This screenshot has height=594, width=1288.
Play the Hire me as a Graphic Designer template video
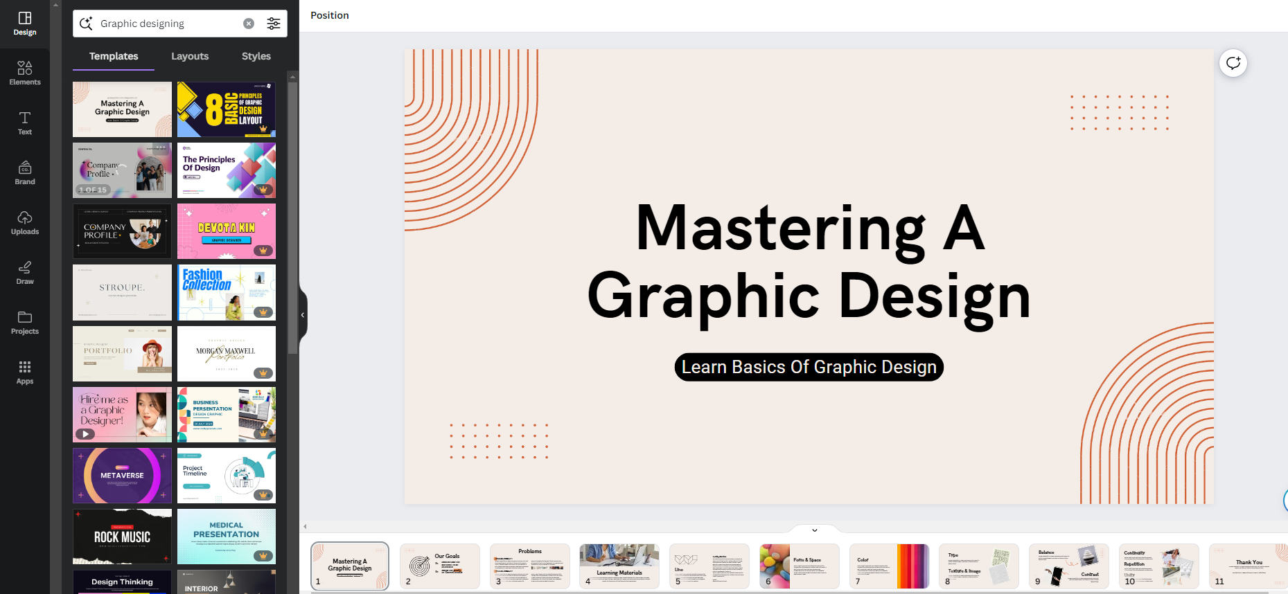click(85, 434)
